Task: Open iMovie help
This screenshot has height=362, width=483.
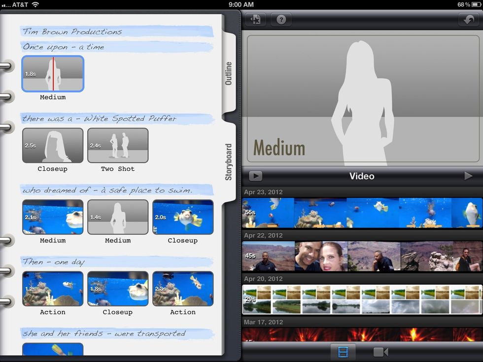Action: coord(281,20)
